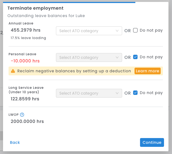Open Personal Leave ATO category dropdown
This screenshot has height=154, width=172.
pyautogui.click(x=89, y=57)
